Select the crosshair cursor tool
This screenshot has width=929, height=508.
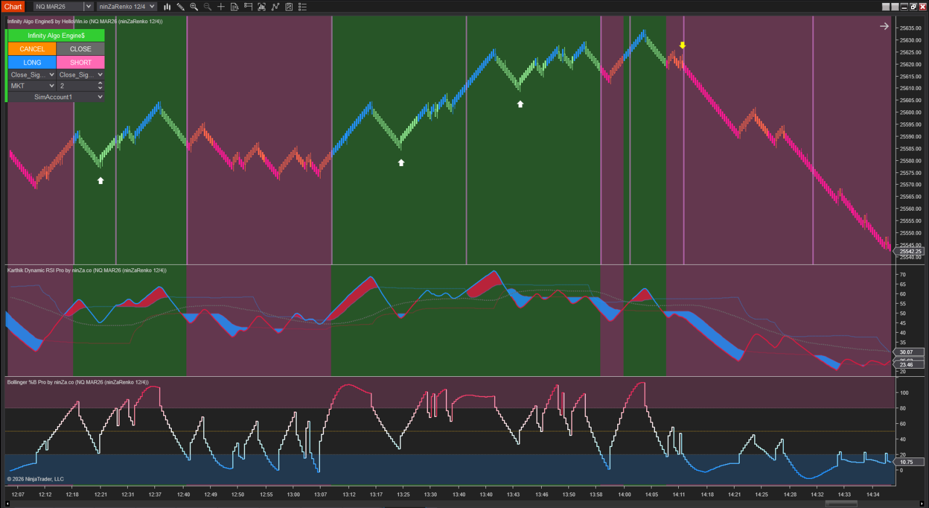pos(221,7)
